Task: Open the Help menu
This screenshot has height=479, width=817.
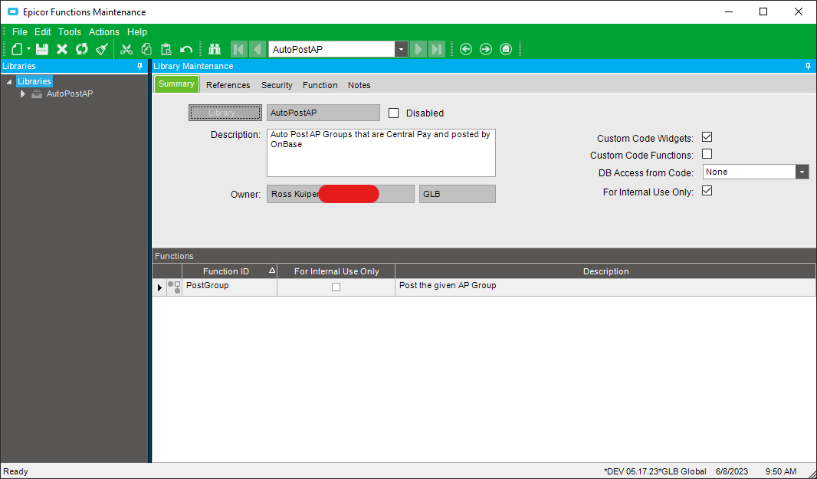Action: 137,31
